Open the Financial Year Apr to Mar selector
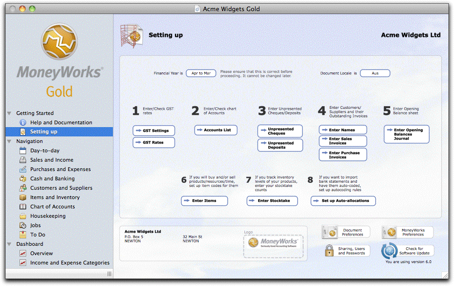The image size is (454, 286). (201, 73)
